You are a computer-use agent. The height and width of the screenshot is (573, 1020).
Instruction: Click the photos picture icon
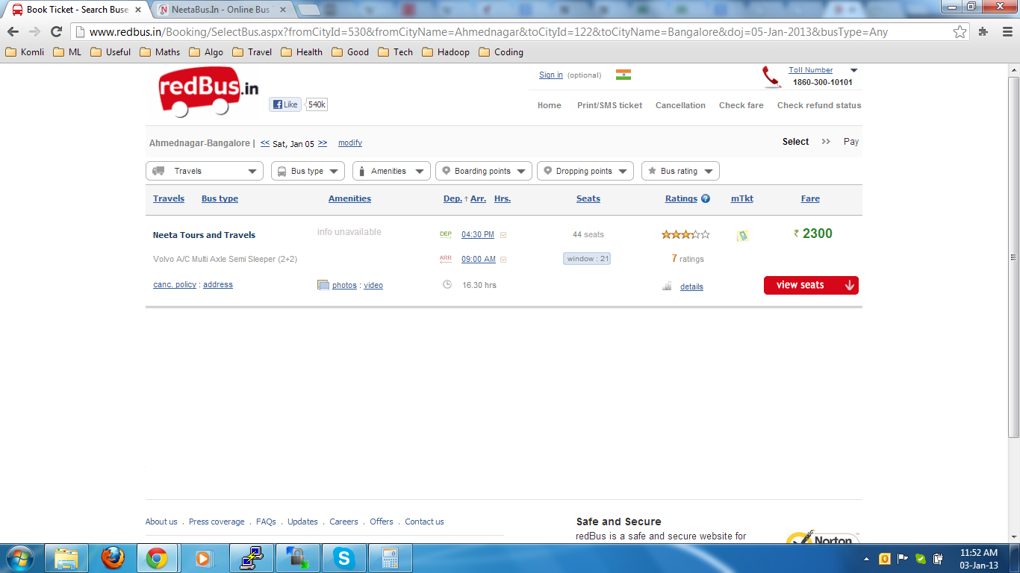point(323,285)
